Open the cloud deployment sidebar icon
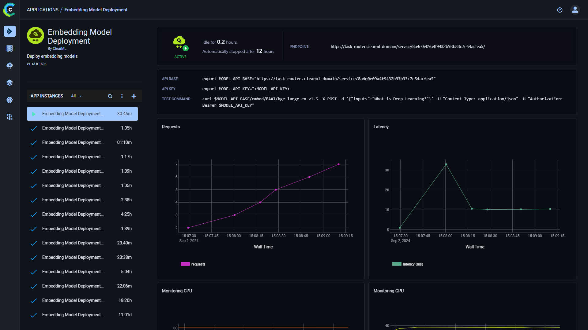Viewport: 588px width, 330px height. (x=10, y=65)
